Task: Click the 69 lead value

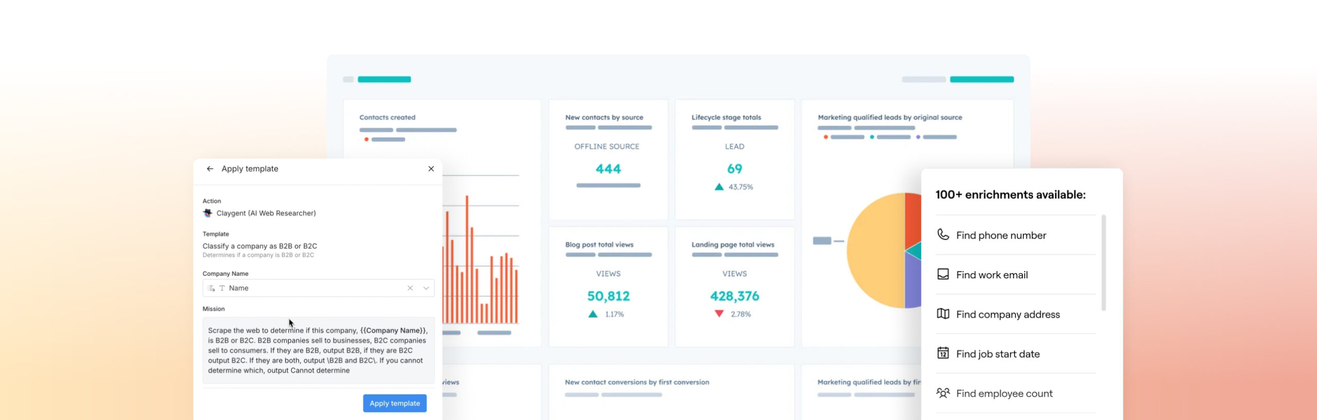Action: tap(735, 169)
